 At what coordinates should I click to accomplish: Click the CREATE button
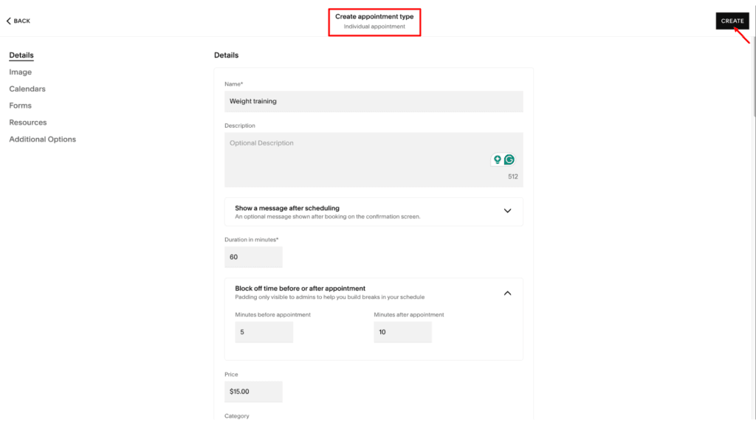(x=732, y=21)
